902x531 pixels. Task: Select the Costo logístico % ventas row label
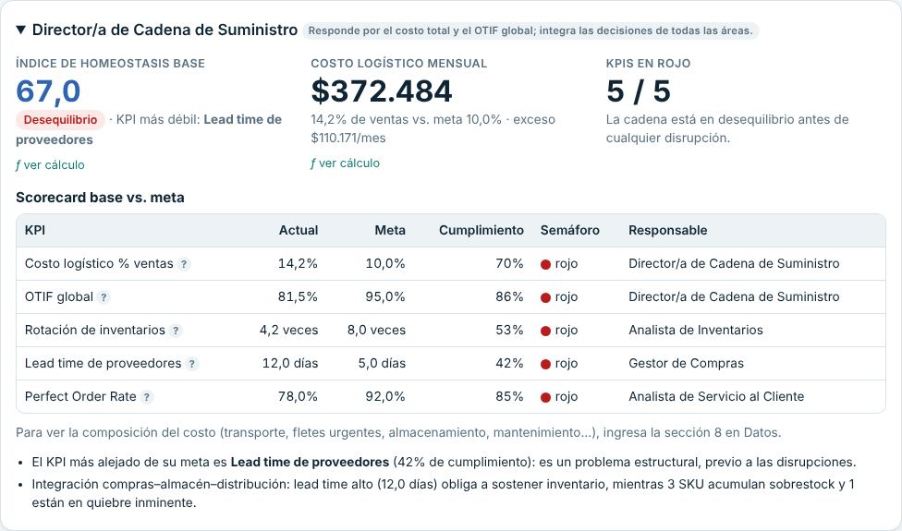pos(99,264)
